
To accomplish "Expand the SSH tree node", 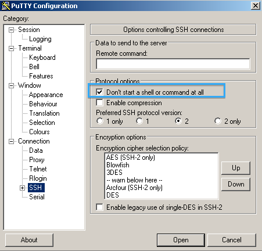I will tap(22, 188).
